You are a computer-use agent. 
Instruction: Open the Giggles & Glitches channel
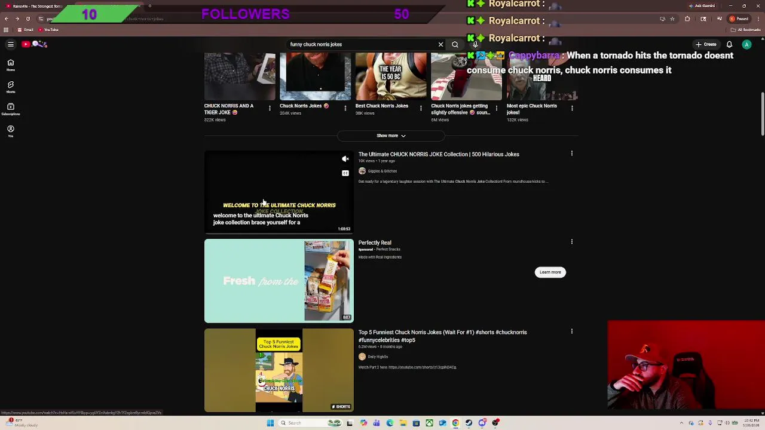pos(382,171)
